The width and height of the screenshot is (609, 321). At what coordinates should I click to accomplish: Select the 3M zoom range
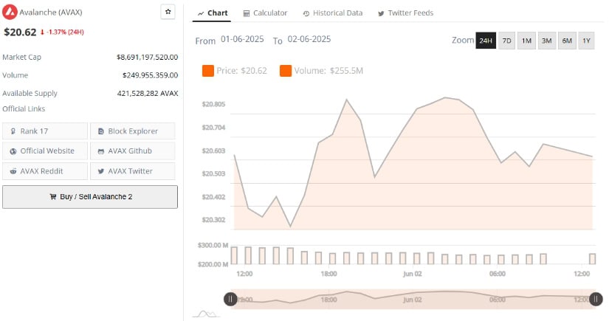[x=546, y=41]
